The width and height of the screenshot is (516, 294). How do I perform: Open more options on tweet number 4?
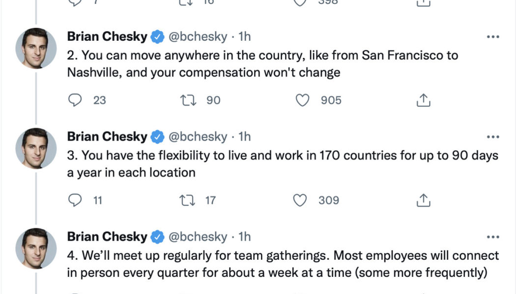pyautogui.click(x=492, y=237)
